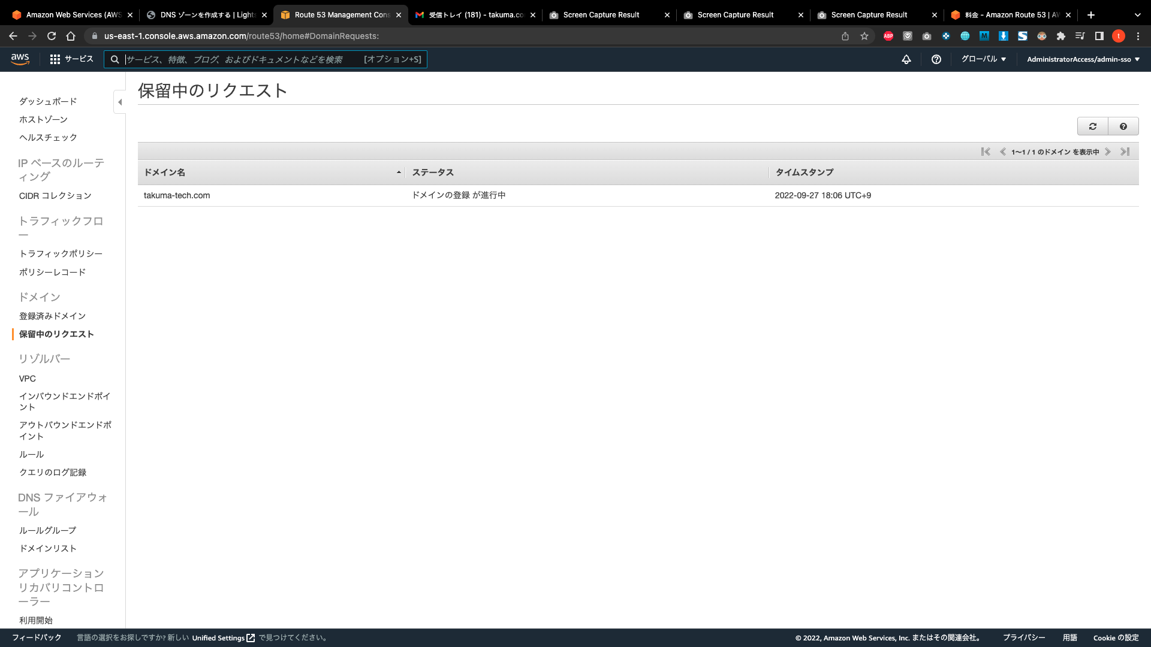Click the AWS services search field
Viewport: 1151px width, 647px height.
point(240,59)
